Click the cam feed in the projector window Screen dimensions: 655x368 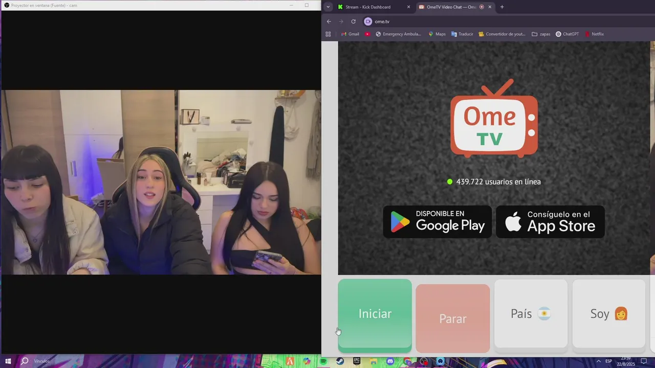pos(161,182)
